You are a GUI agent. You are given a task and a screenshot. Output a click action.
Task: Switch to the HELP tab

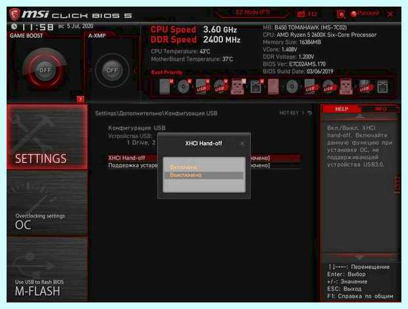[x=342, y=109]
